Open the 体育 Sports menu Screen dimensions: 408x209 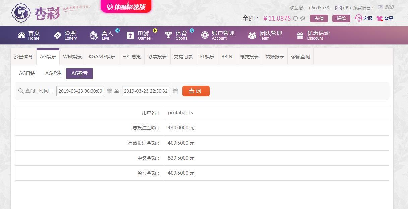(x=176, y=35)
